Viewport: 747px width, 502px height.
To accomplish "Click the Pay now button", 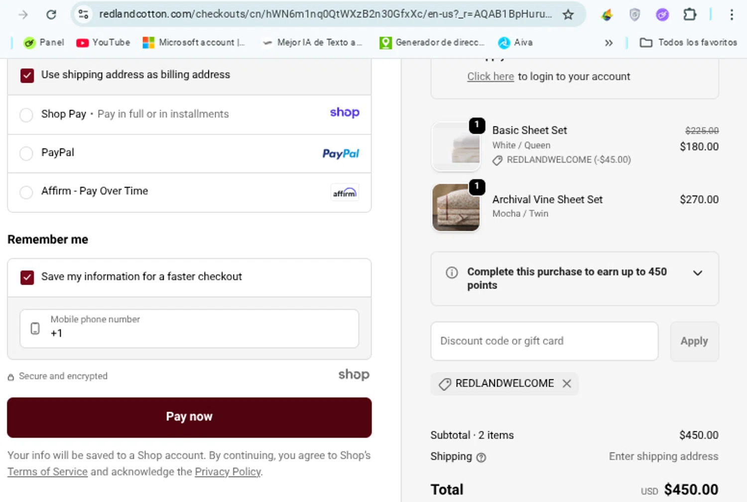I will click(189, 417).
